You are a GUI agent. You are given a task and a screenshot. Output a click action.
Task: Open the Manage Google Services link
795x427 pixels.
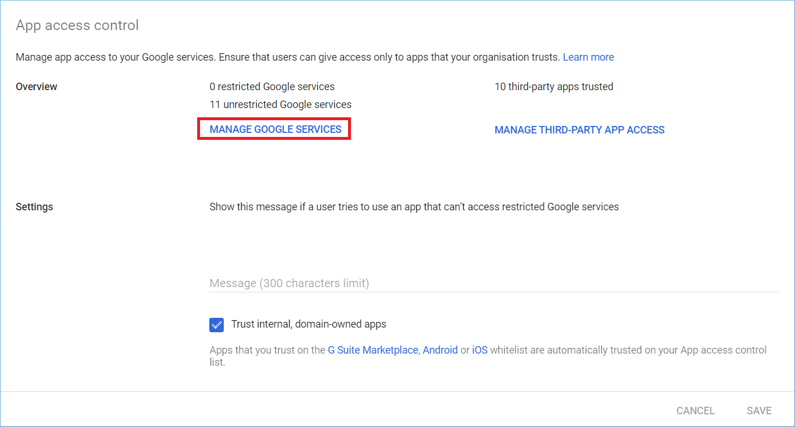[275, 129]
